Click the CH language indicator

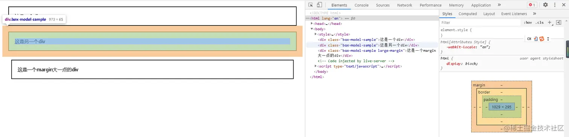point(529,39)
